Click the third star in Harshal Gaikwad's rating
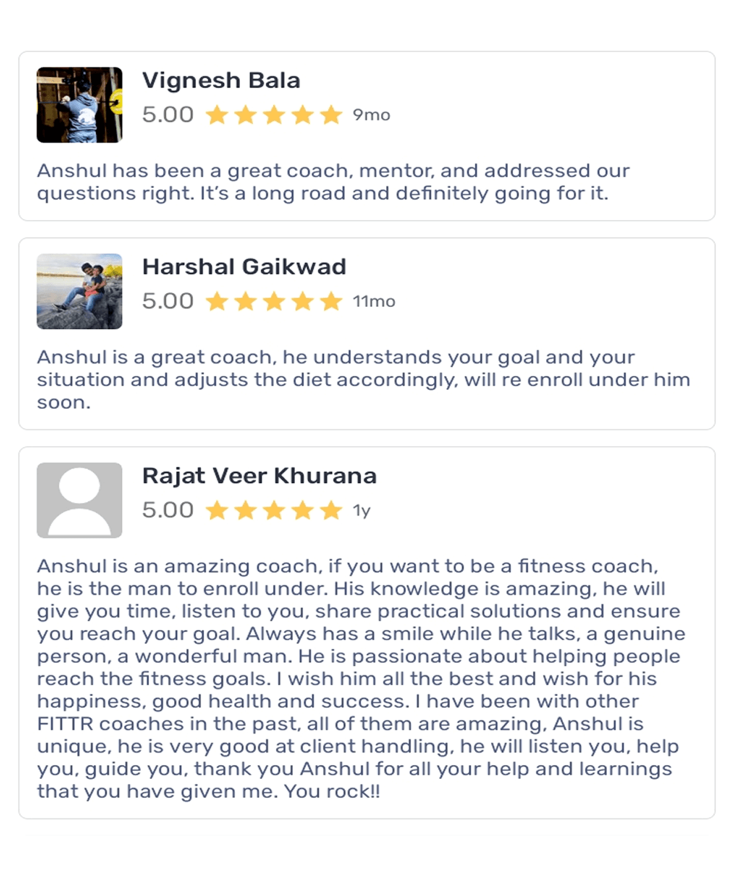This screenshot has height=881, width=734. point(274,302)
